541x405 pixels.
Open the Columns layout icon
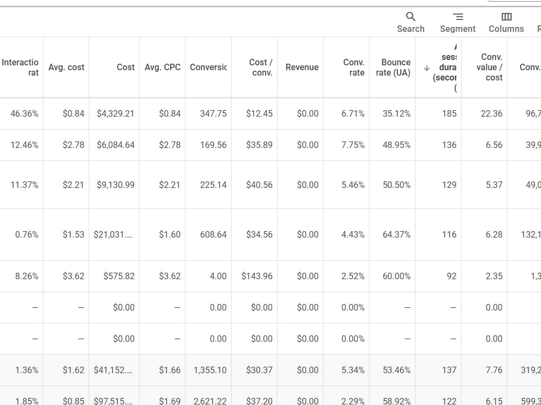[x=506, y=17]
